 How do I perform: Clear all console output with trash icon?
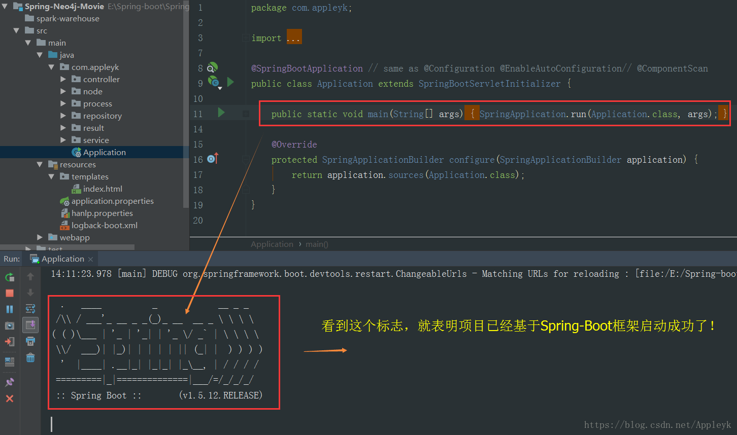pos(30,357)
